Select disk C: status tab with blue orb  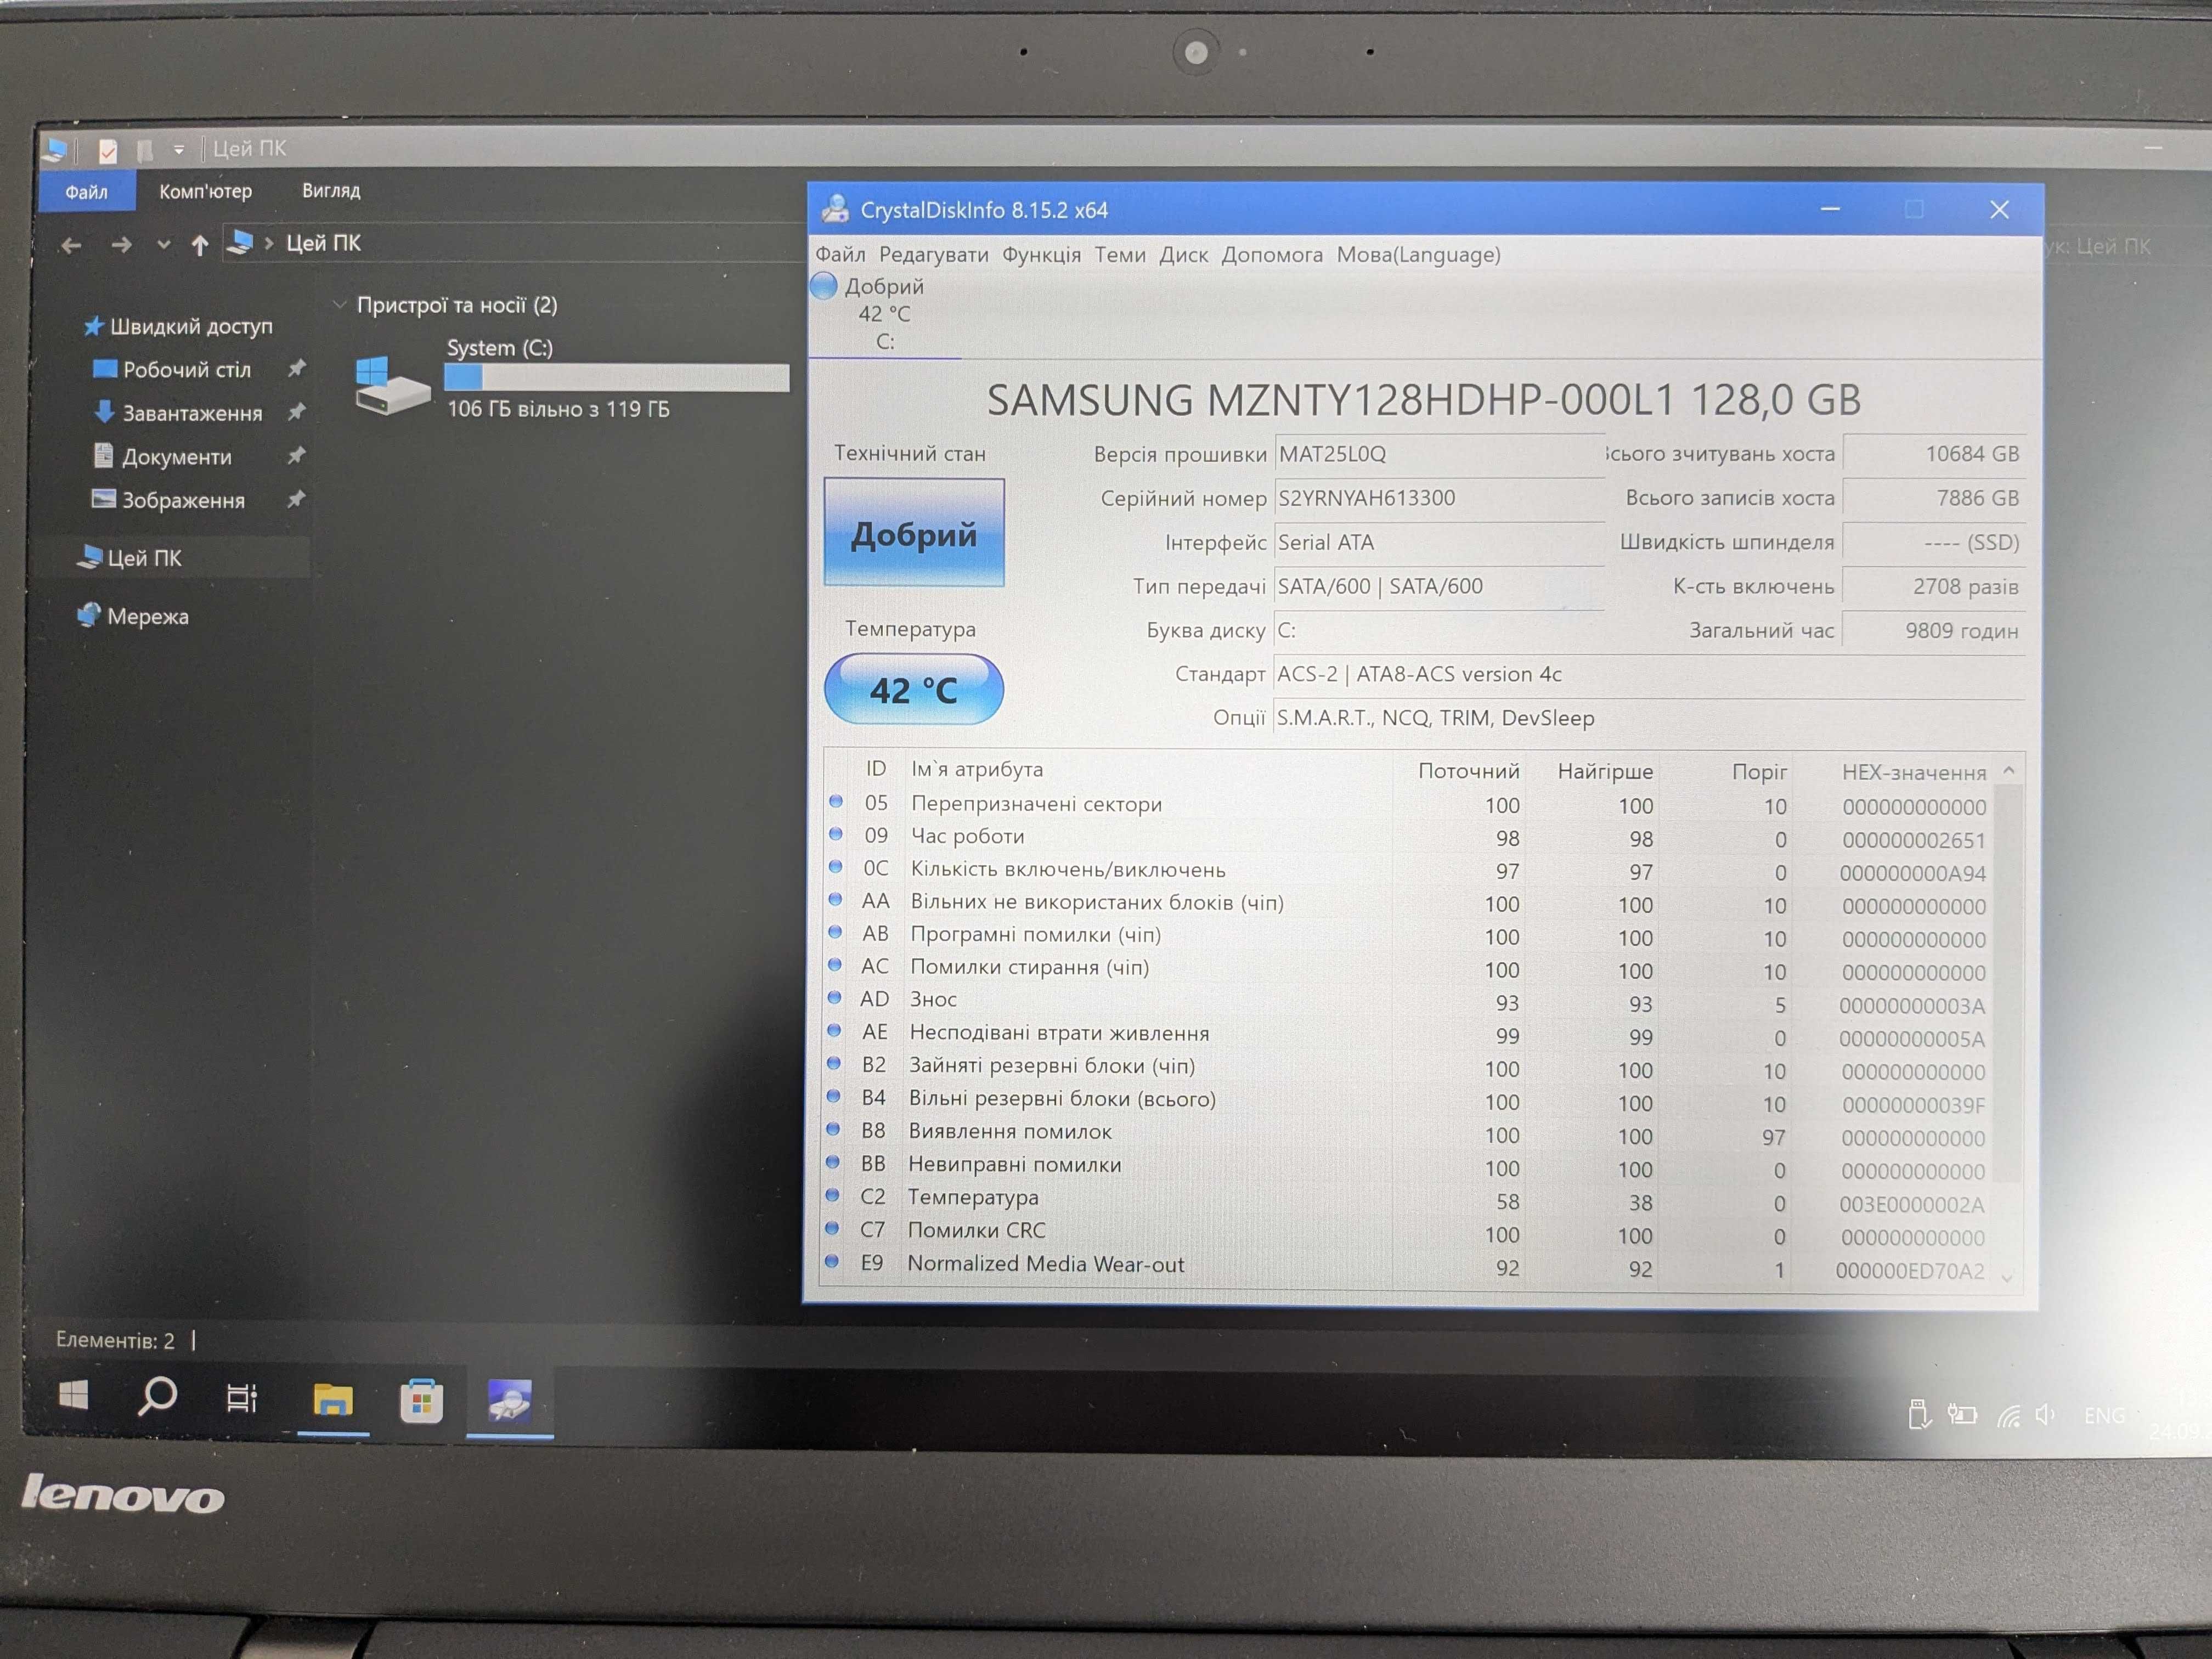pyautogui.click(x=884, y=314)
